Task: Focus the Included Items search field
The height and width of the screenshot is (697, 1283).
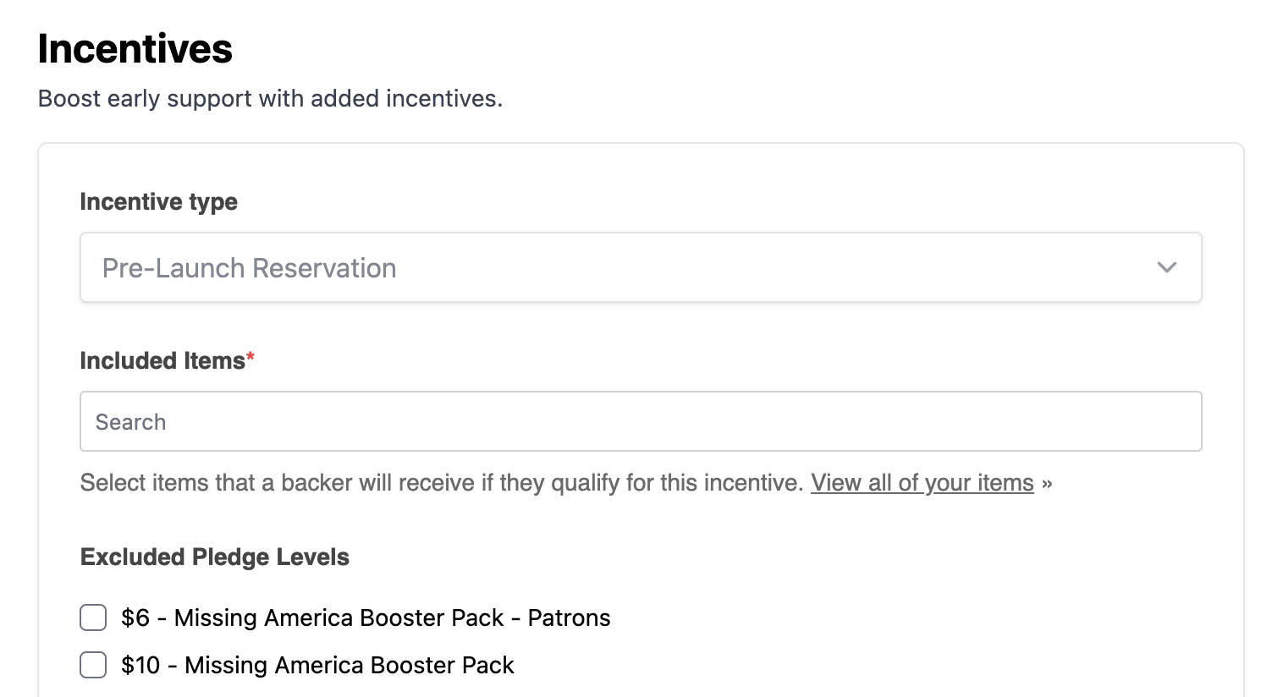Action: (x=641, y=421)
